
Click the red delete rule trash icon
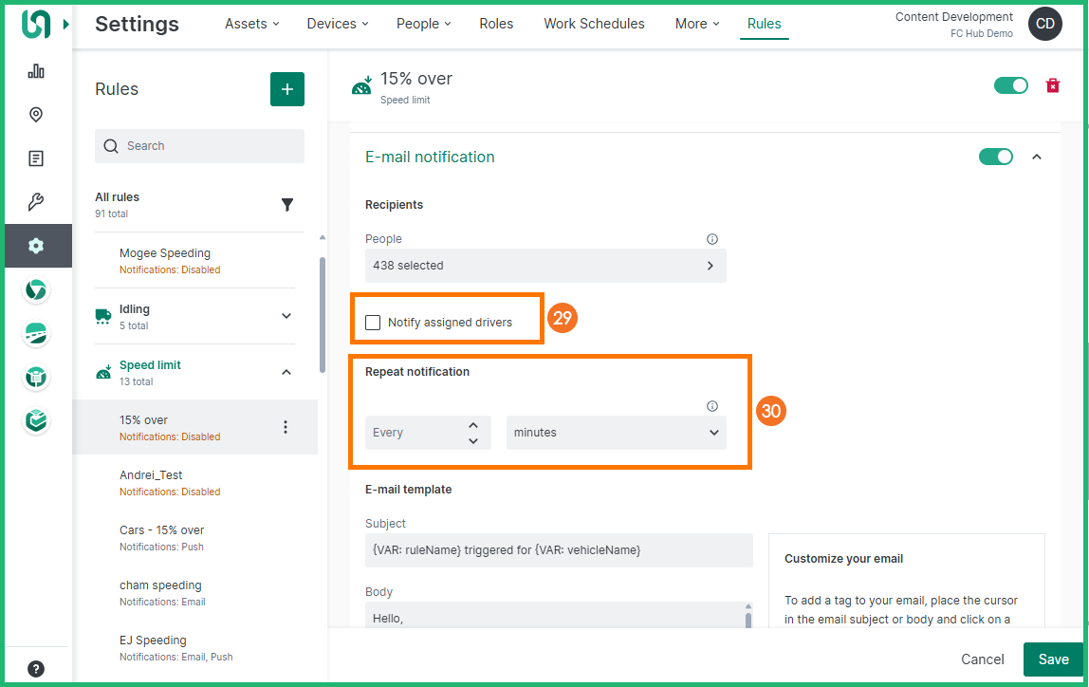point(1052,85)
